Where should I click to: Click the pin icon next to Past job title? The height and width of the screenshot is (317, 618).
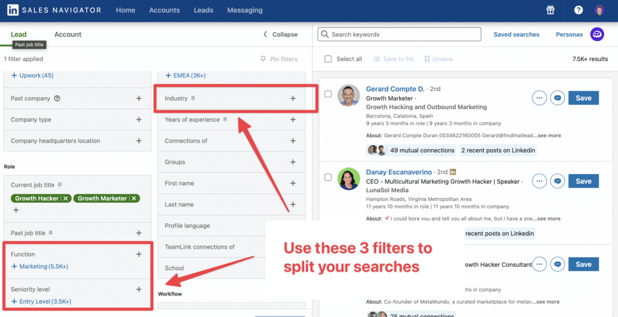coord(51,233)
